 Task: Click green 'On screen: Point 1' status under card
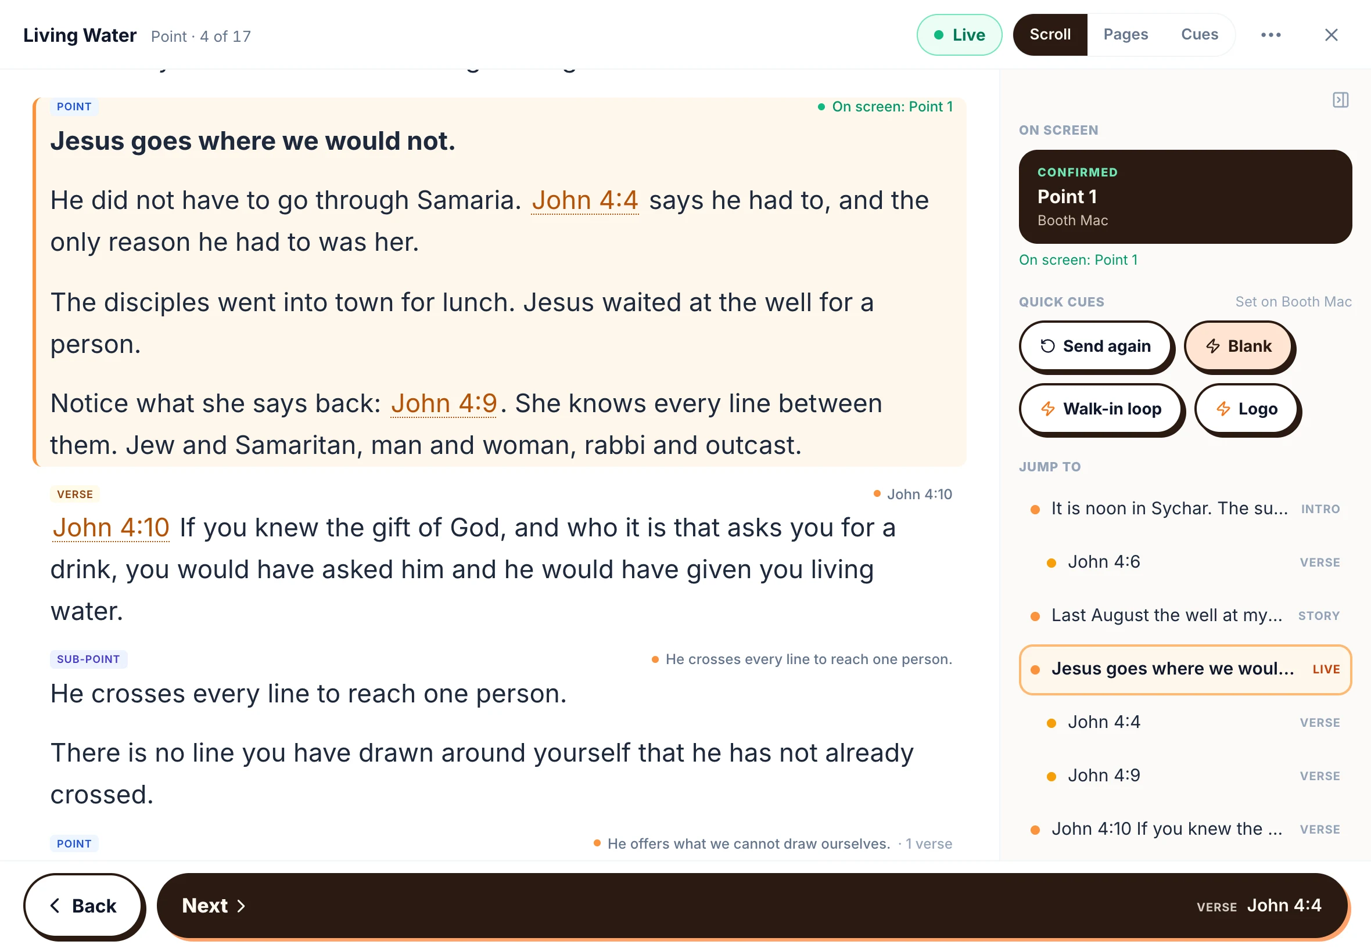point(1078,260)
